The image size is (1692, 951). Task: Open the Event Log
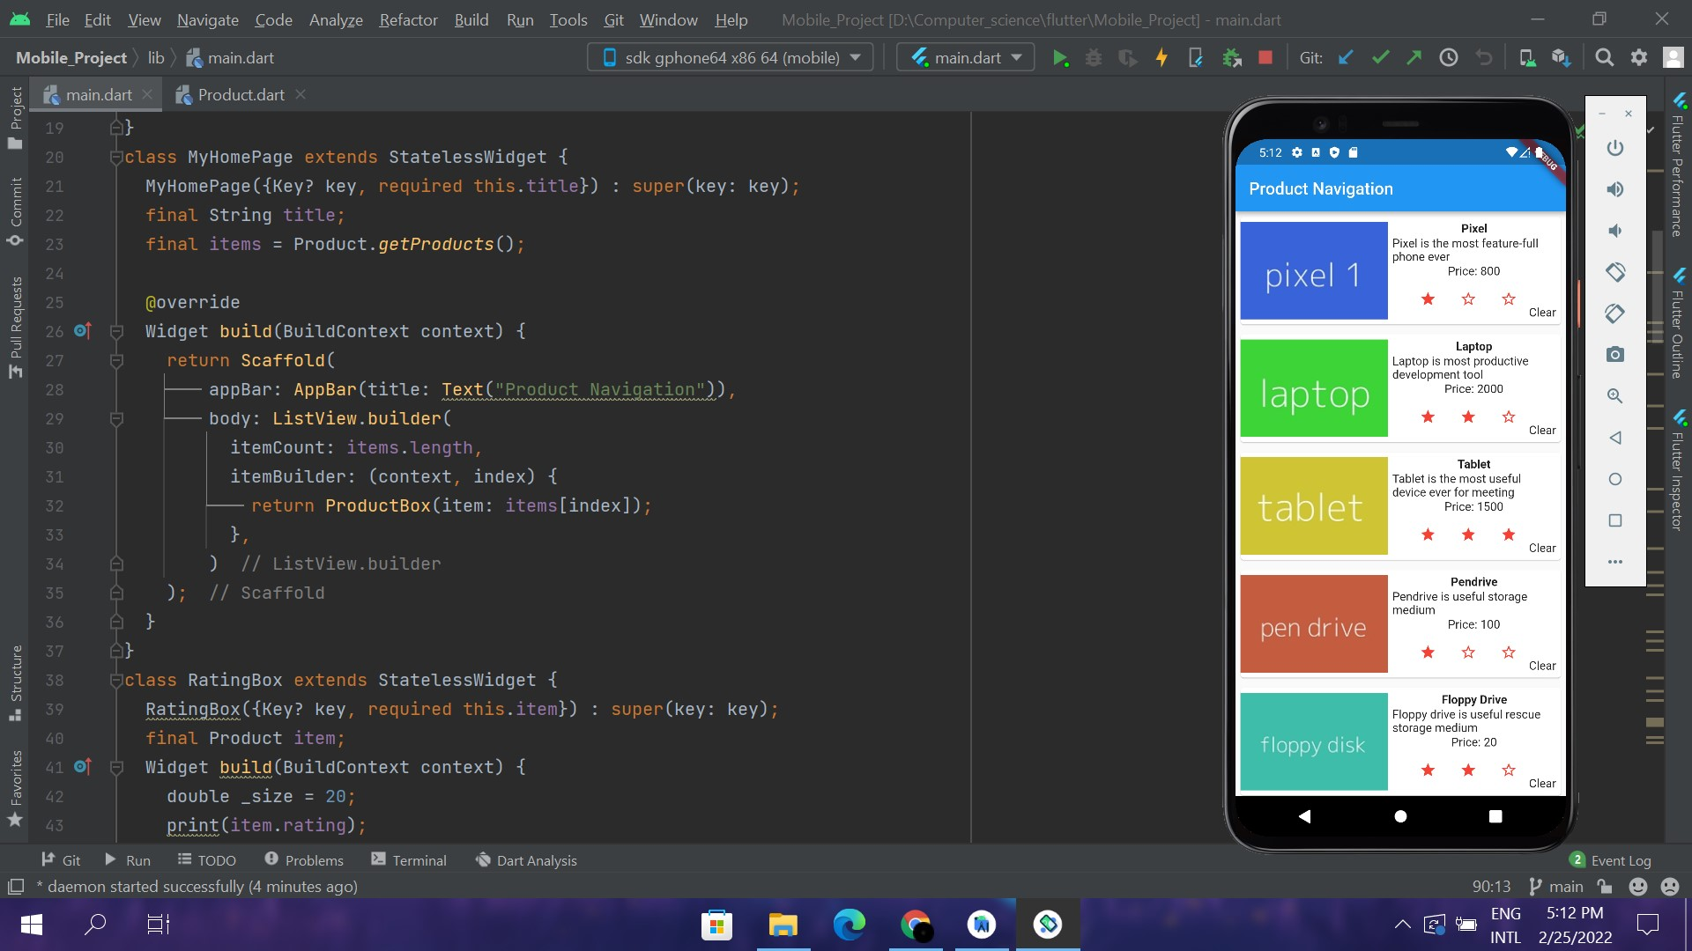(1611, 860)
